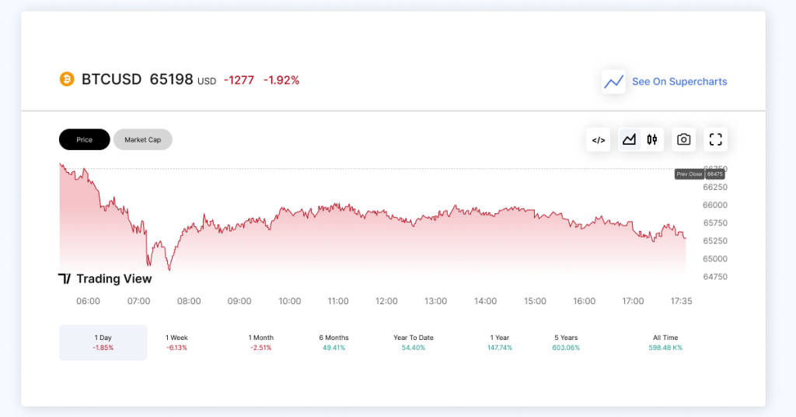Click the orange Bitcoin logo icon

[x=67, y=79]
